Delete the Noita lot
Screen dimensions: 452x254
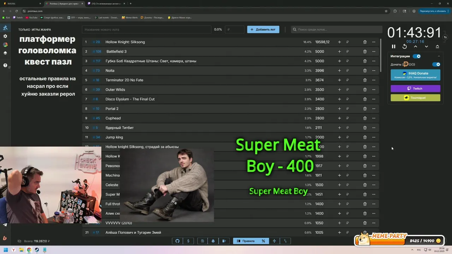[x=365, y=71]
